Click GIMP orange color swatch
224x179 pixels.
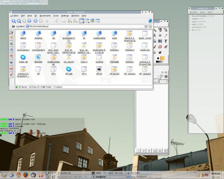162,58
